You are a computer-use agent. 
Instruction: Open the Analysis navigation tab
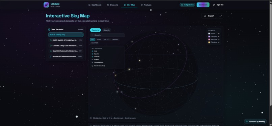click(146, 5)
